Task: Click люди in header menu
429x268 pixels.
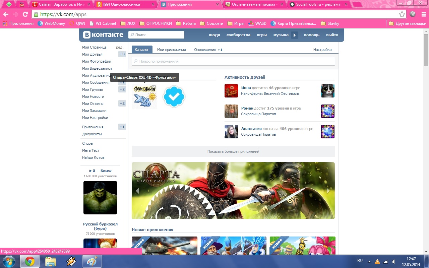Action: (214, 35)
